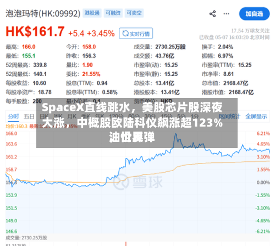The height and width of the screenshot is (246, 275).
Task: Switch to the 五日 chart tab
Action: coord(29,117)
